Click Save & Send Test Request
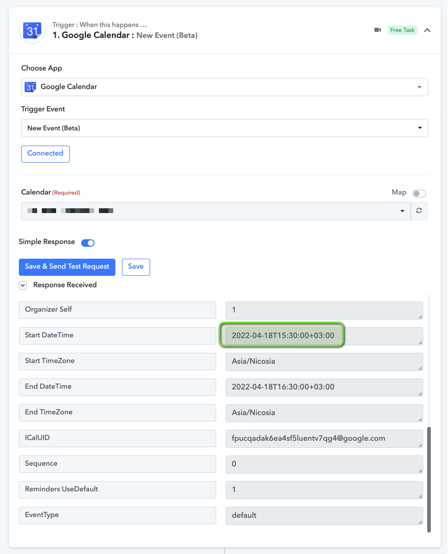This screenshot has width=448, height=554. coord(67,267)
